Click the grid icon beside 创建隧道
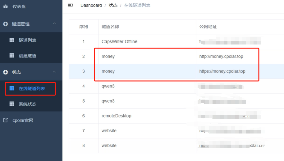The height and width of the screenshot is (161, 284). click(12, 56)
